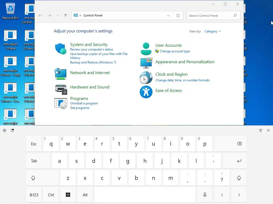Expand the breadcrumb arrow before Control Panel

pos(80,15)
